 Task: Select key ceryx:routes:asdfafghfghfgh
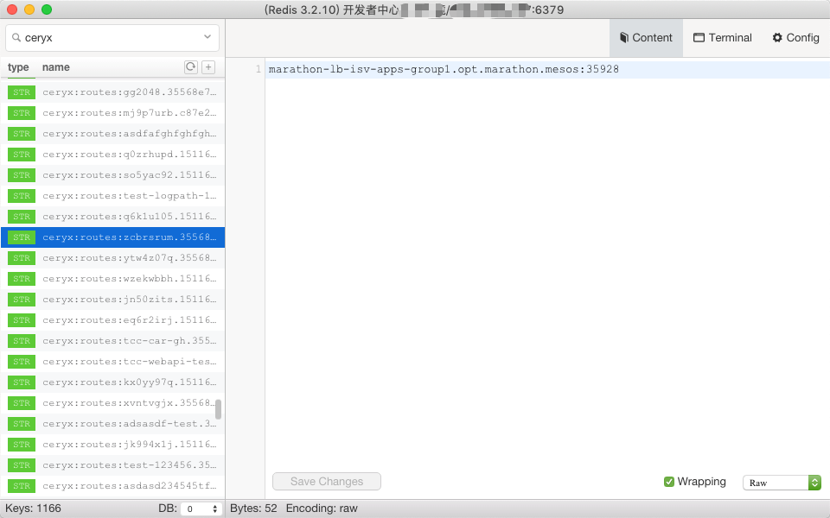(x=112, y=133)
